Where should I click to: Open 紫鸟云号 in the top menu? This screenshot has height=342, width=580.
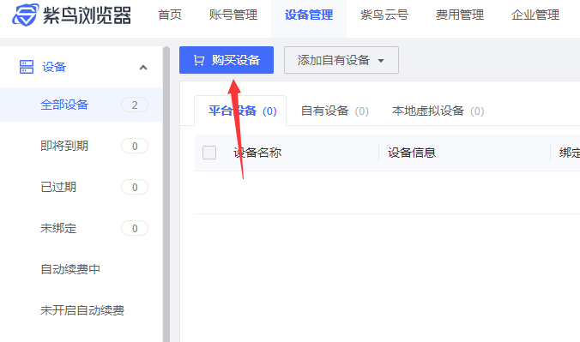tap(384, 15)
